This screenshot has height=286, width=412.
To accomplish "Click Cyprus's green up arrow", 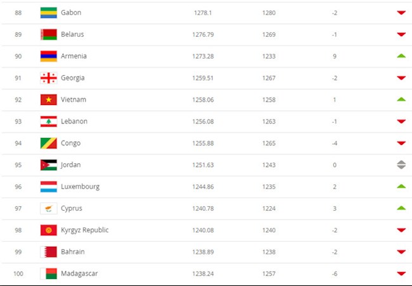I will click(401, 208).
